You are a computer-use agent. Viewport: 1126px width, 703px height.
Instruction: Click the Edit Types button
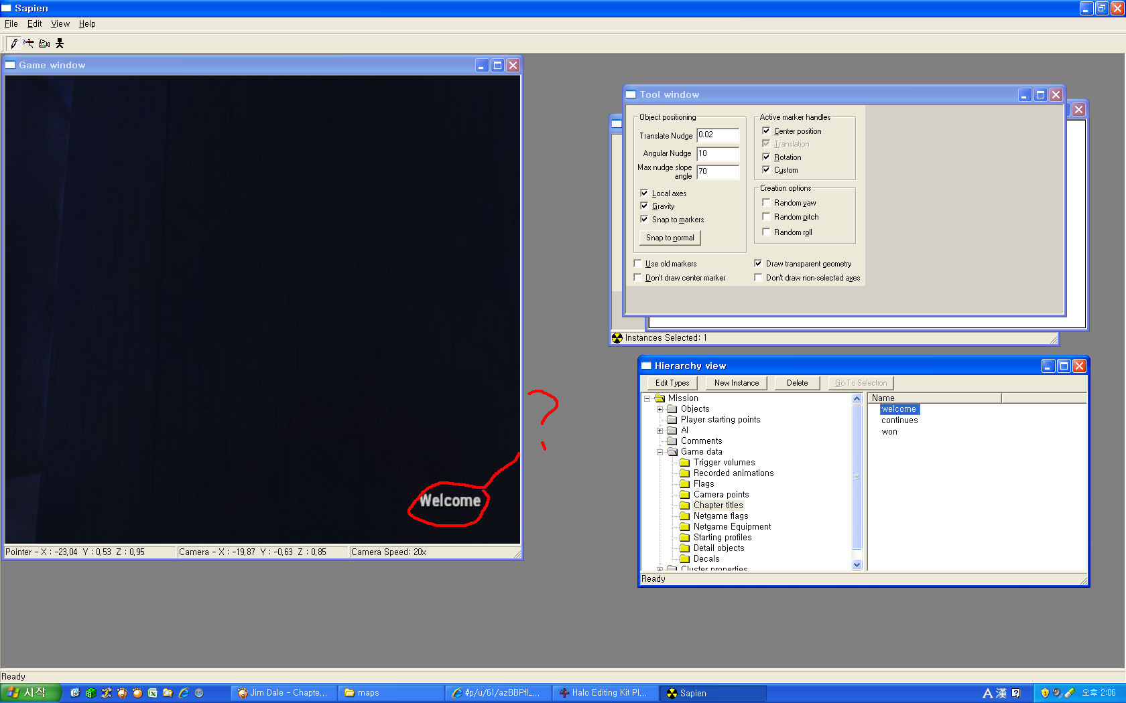(672, 383)
